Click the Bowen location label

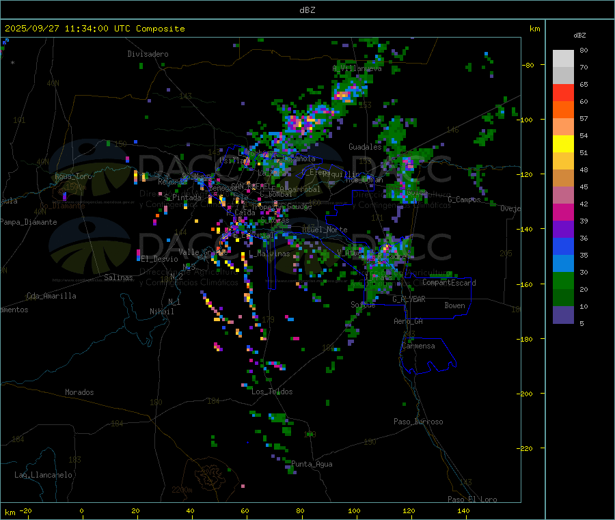click(x=455, y=305)
